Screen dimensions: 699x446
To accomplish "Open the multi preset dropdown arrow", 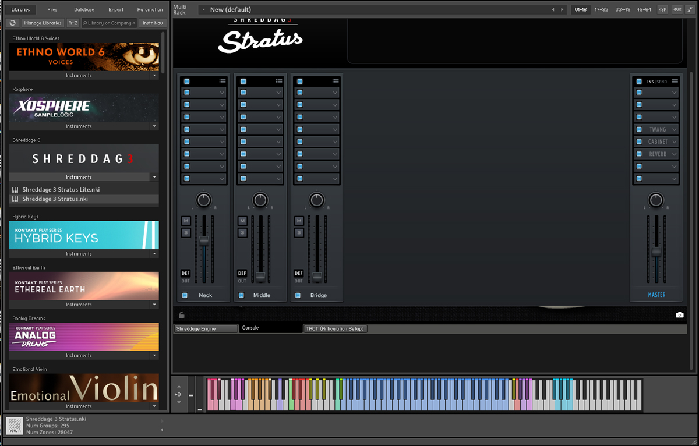I will coord(203,10).
